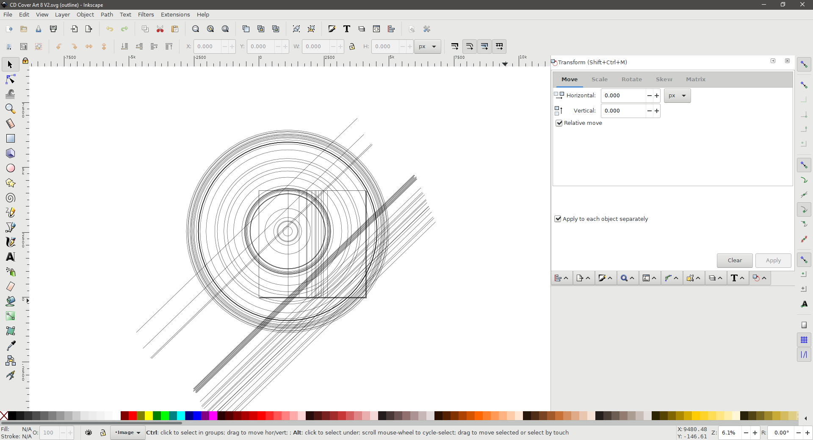Image resolution: width=813 pixels, height=440 pixels.
Task: Switch to the Scale tab in Transform
Action: [600, 79]
